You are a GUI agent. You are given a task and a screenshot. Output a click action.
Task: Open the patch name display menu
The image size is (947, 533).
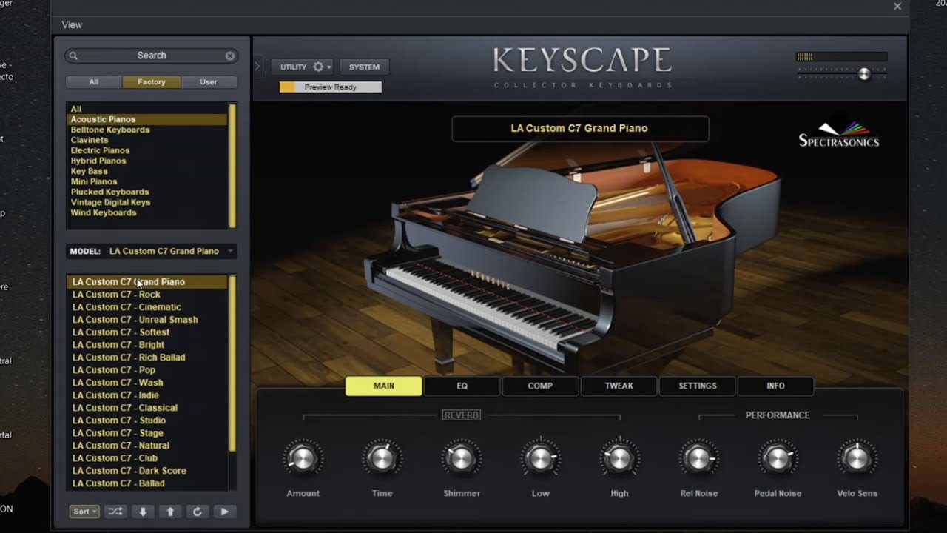(x=580, y=128)
